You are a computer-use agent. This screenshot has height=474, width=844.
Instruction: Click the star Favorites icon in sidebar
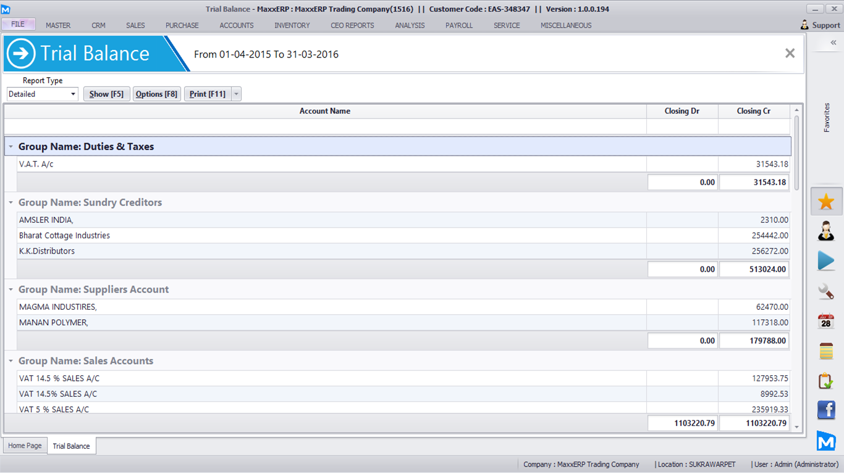point(826,202)
